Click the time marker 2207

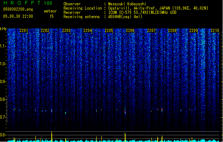151,31
